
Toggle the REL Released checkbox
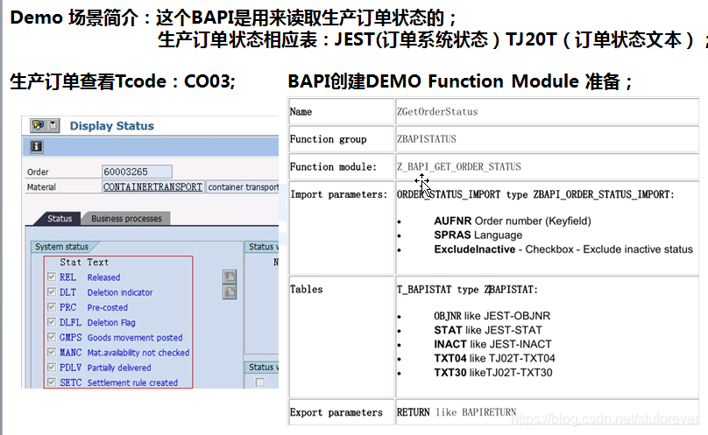(x=52, y=277)
